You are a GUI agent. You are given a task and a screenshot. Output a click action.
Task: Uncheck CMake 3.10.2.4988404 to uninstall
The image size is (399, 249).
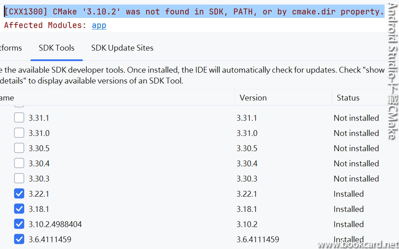(x=19, y=224)
